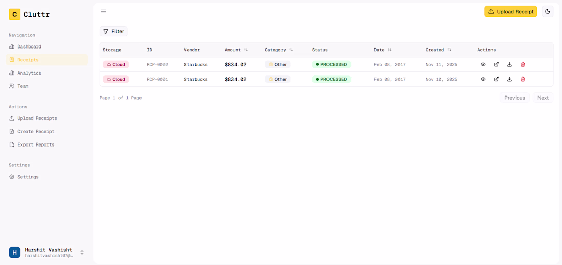Click the Vendor column header
The image size is (562, 265).
click(192, 50)
